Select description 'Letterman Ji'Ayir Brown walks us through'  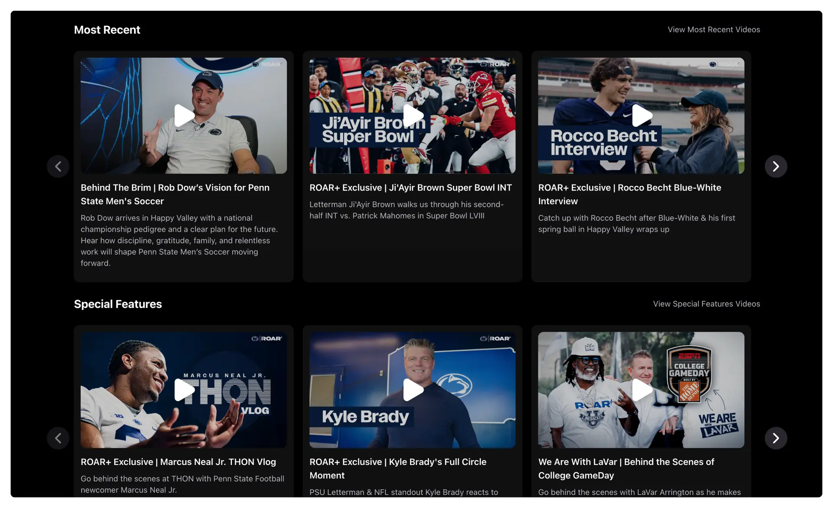(x=407, y=210)
